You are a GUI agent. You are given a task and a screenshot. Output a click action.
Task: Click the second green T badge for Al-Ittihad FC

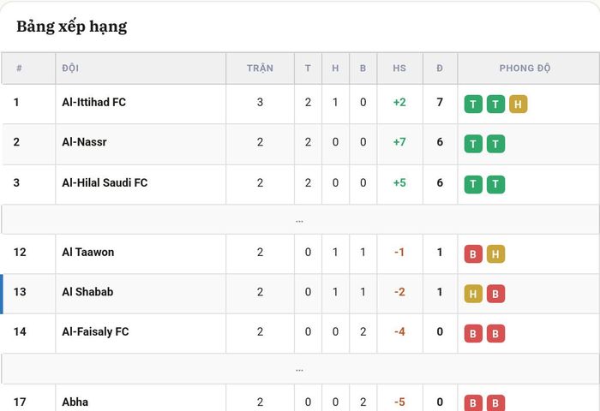(x=495, y=104)
